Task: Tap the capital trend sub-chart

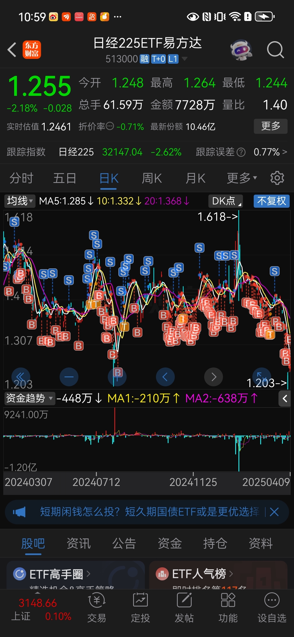Action: [147, 439]
